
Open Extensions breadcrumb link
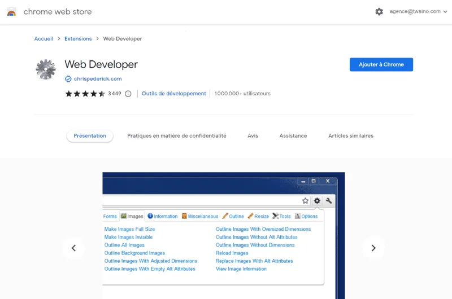78,39
